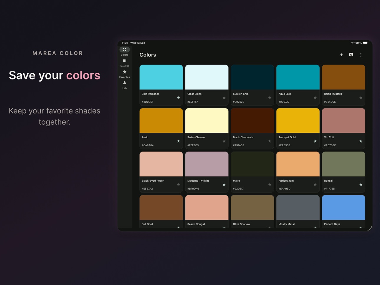Open the Colors sidebar tab
The image size is (380, 285).
[125, 52]
